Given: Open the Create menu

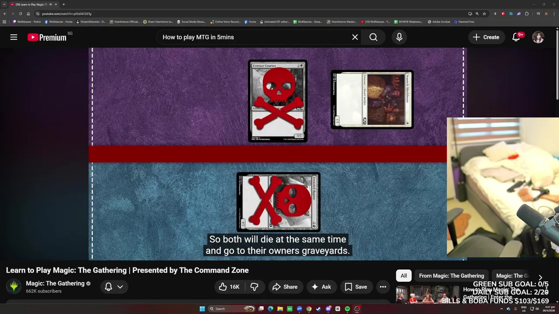Looking at the screenshot, I should pyautogui.click(x=486, y=37).
